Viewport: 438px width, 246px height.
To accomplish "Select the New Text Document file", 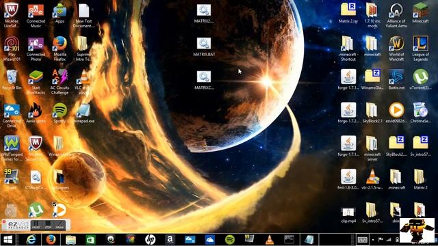I will [x=83, y=15].
